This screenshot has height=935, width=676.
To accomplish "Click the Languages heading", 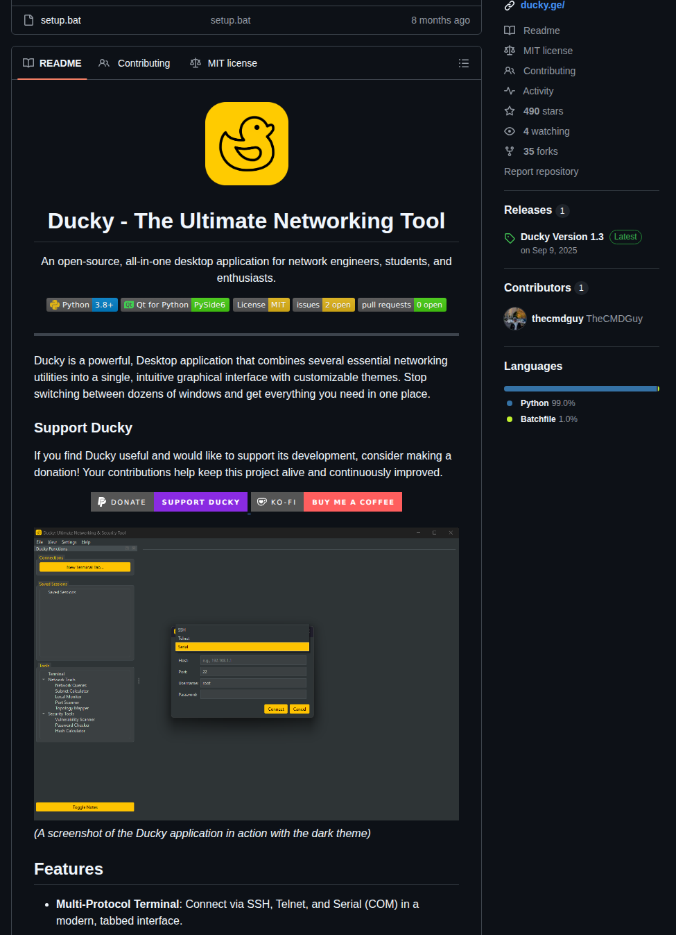I will [x=533, y=367].
